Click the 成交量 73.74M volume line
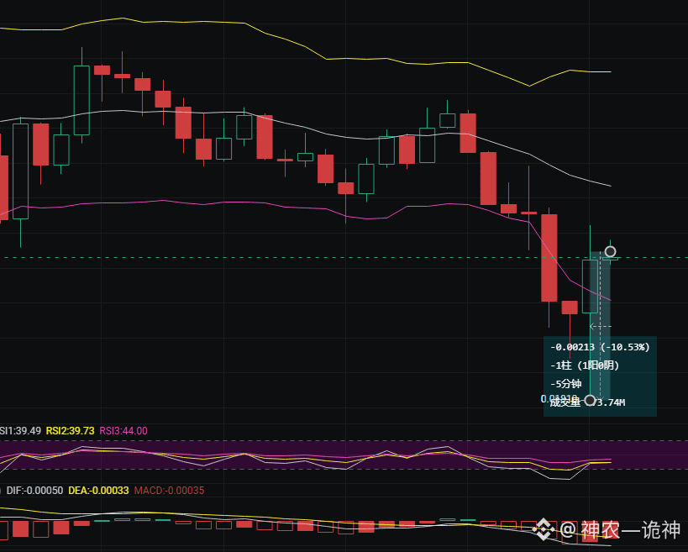The height and width of the screenshot is (552, 688). click(x=587, y=402)
